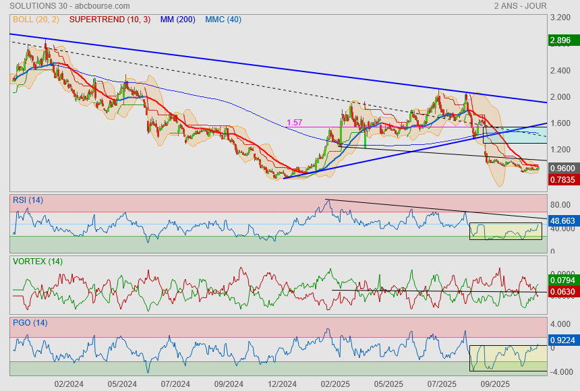Open the RSI (14) indicator label
This screenshot has width=580, height=391.
pos(28,200)
